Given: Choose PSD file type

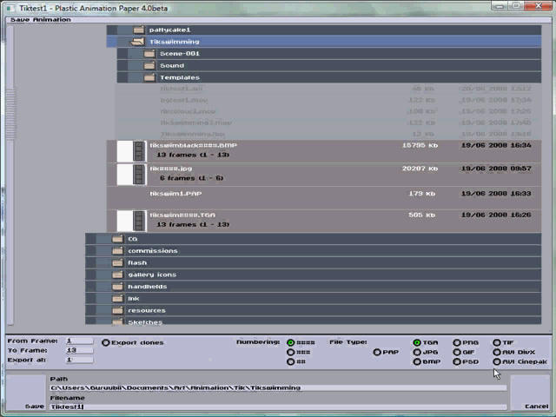Looking at the screenshot, I should tap(457, 361).
